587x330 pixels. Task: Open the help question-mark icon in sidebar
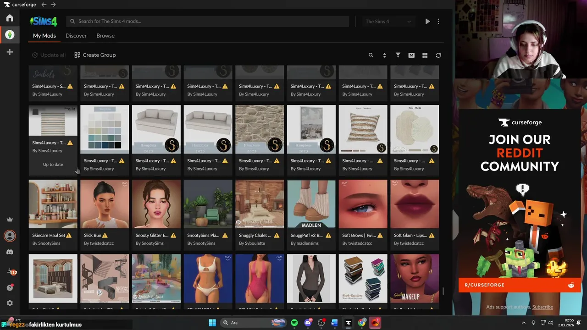10,287
